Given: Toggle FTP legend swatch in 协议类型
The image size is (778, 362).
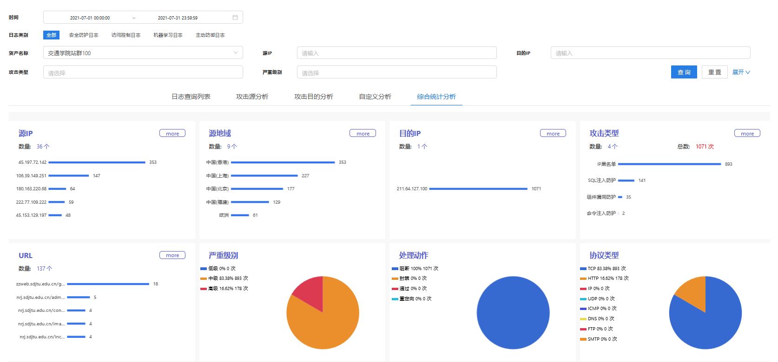Looking at the screenshot, I should tap(583, 329).
